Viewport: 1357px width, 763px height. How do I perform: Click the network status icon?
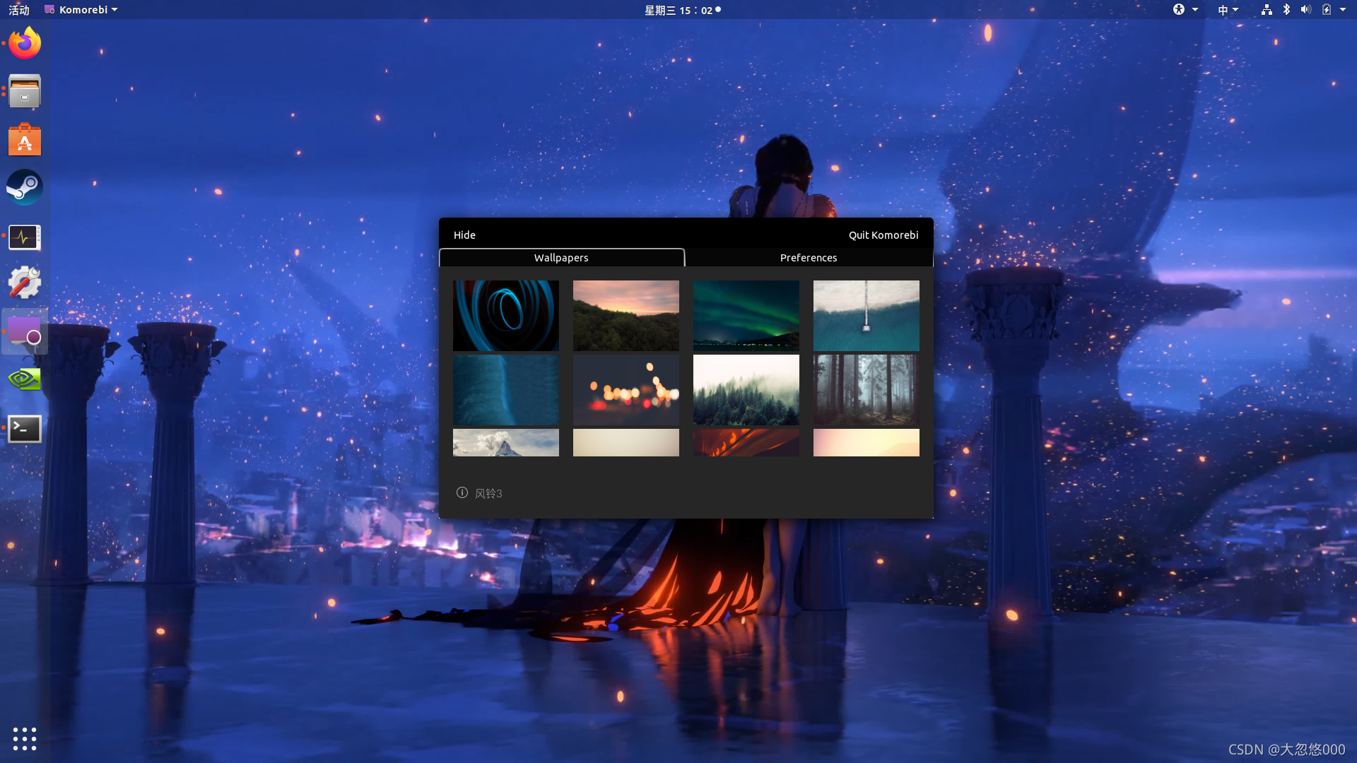[1267, 10]
